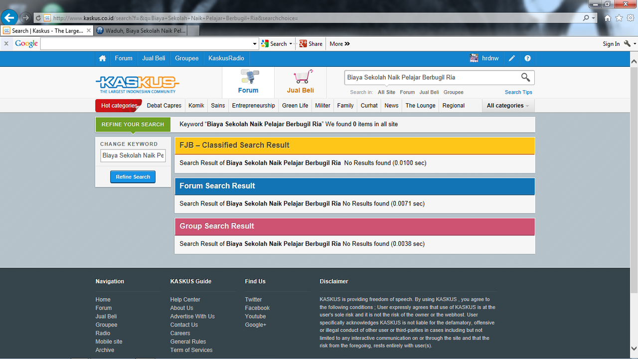Open the Curhat category
Screen dimensions: 638x359
coord(369,106)
